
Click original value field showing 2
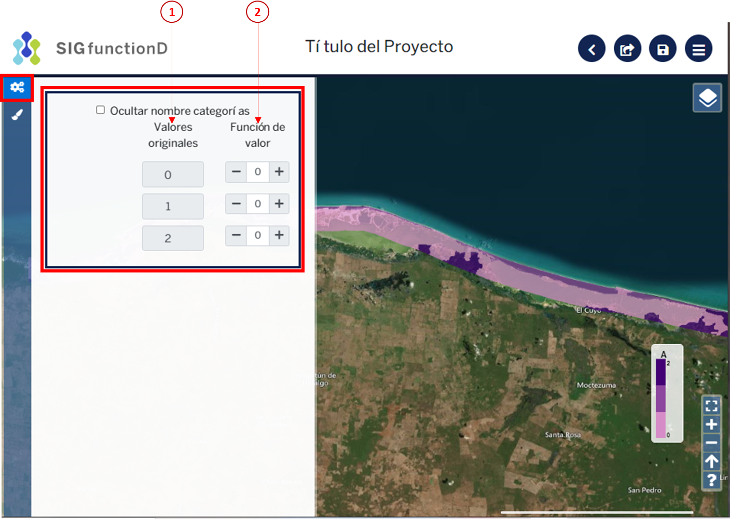173,238
